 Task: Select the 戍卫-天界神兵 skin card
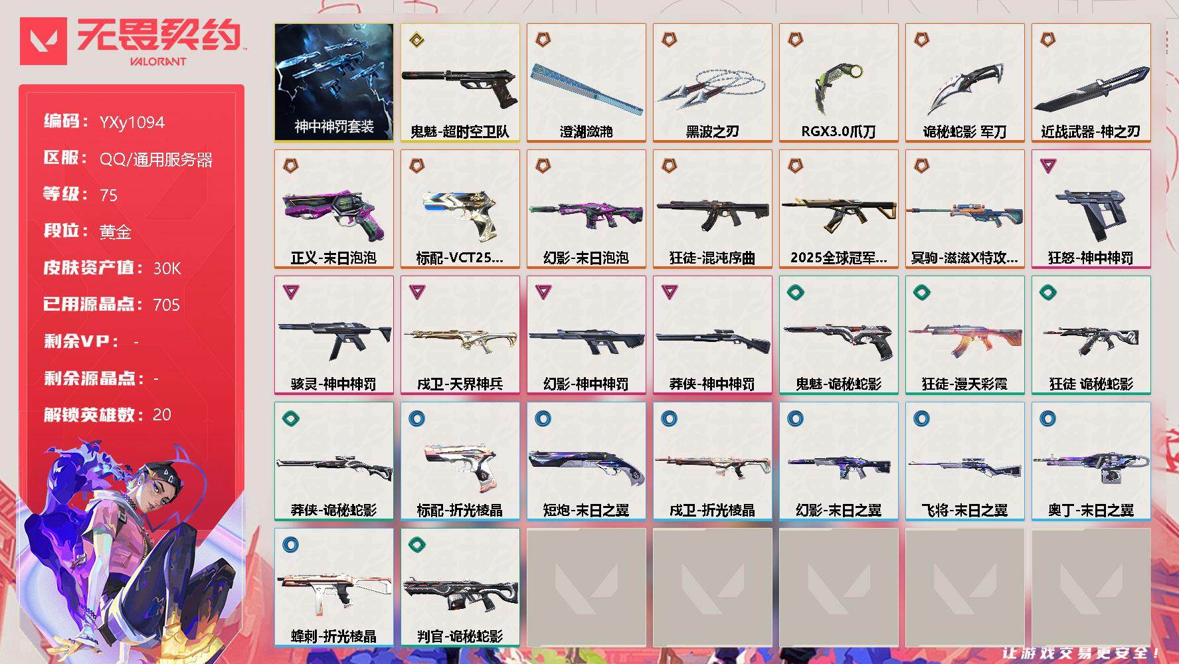460,335
